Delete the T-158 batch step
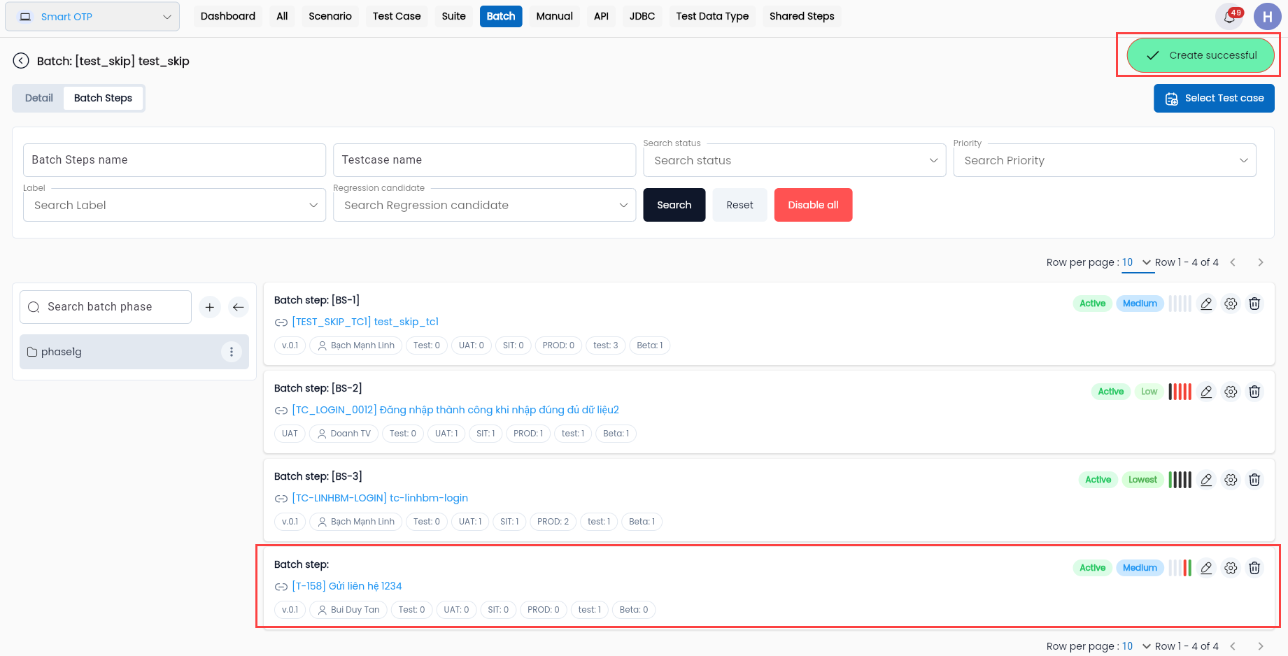This screenshot has width=1288, height=656. [x=1254, y=568]
